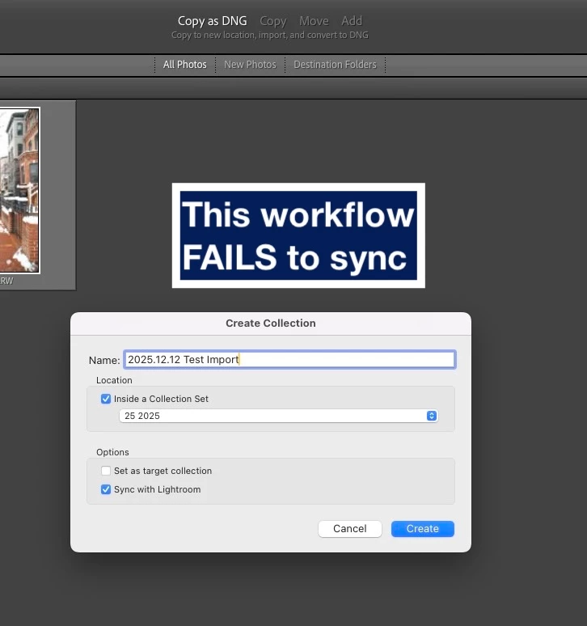587x626 pixels.
Task: Choose the Copy import option
Action: 273,21
